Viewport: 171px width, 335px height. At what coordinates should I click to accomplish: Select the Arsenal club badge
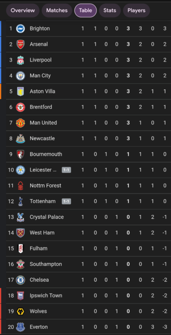point(20,44)
